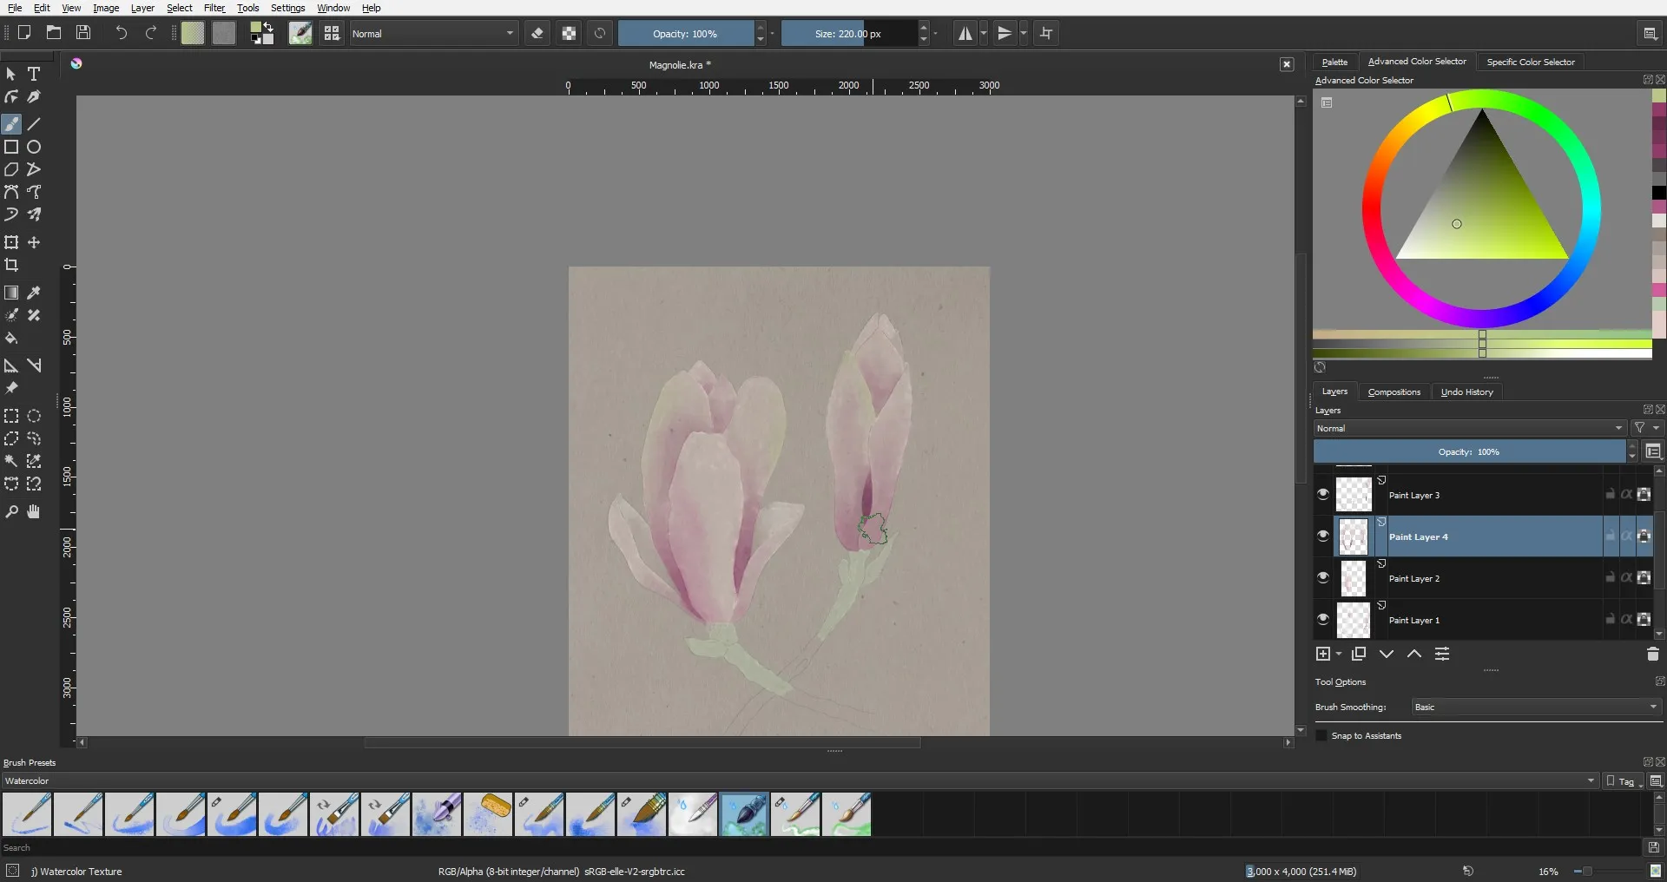Switch to the Undo History tab

(x=1466, y=392)
